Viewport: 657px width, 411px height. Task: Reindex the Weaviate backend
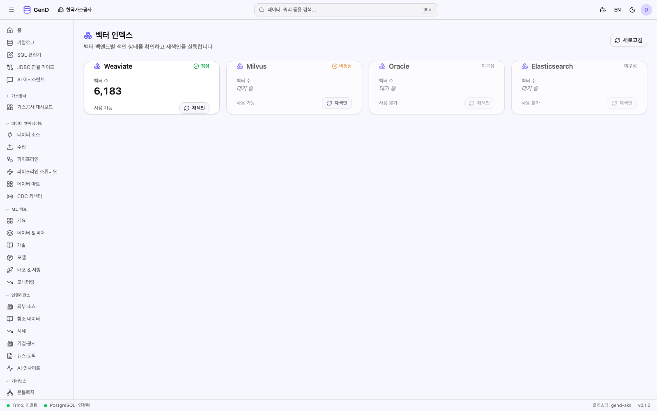point(194,108)
